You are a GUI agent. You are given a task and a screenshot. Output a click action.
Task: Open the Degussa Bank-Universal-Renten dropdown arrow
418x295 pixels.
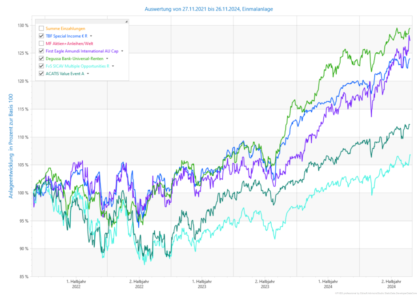click(107, 59)
